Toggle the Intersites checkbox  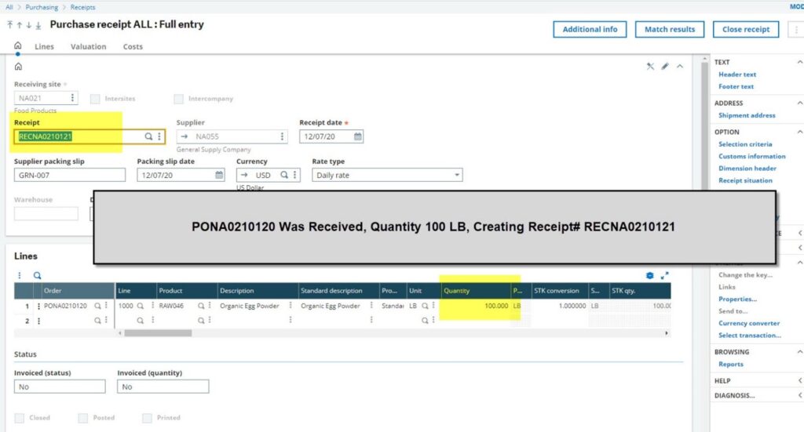click(x=95, y=99)
